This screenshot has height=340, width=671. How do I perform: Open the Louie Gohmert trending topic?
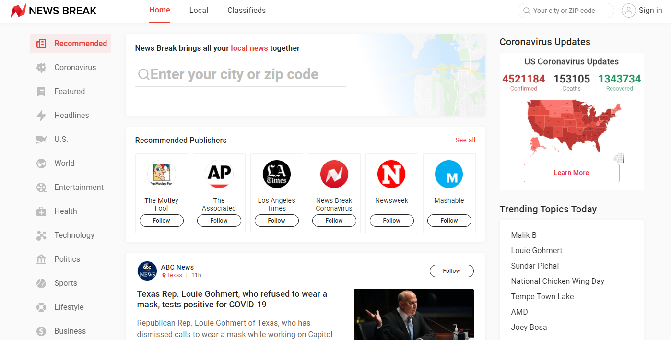point(537,251)
